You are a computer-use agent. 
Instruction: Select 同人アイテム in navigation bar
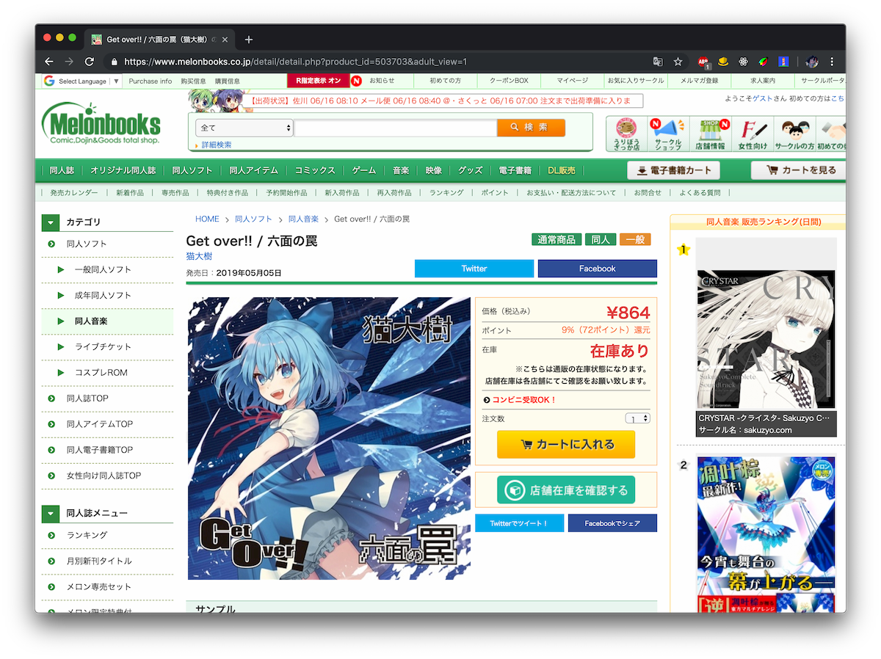tap(253, 170)
